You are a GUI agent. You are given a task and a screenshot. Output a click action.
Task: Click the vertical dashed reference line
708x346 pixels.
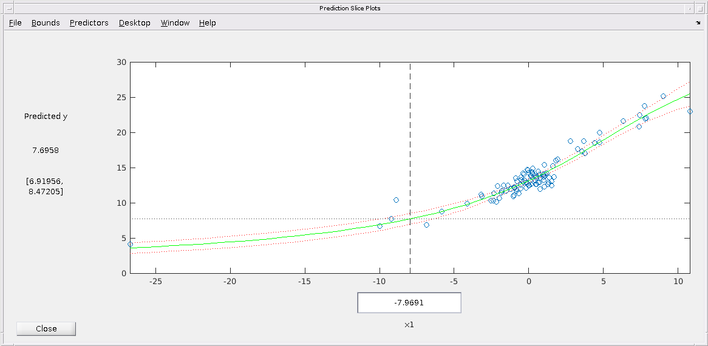coord(410,167)
